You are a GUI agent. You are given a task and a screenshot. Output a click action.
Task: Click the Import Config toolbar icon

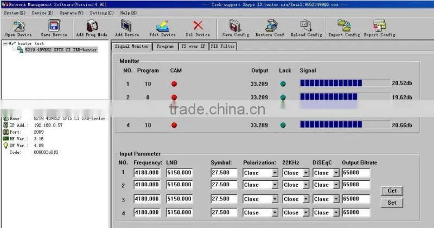[344, 25]
